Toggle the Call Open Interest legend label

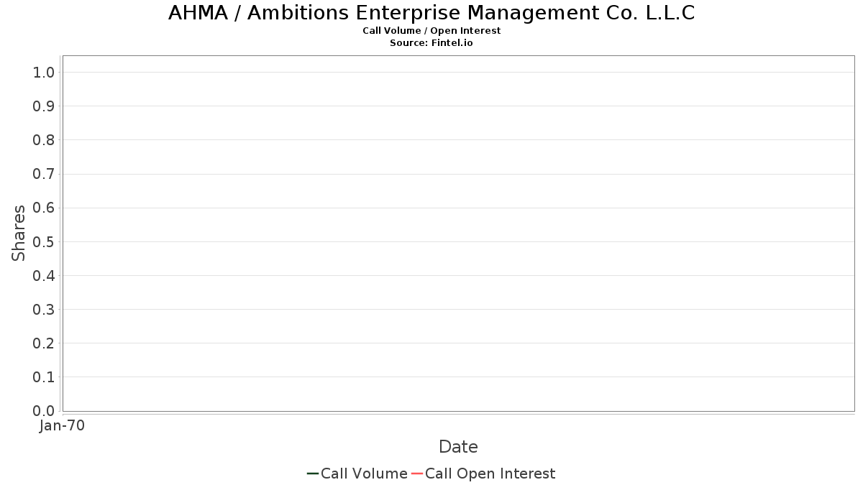point(490,474)
